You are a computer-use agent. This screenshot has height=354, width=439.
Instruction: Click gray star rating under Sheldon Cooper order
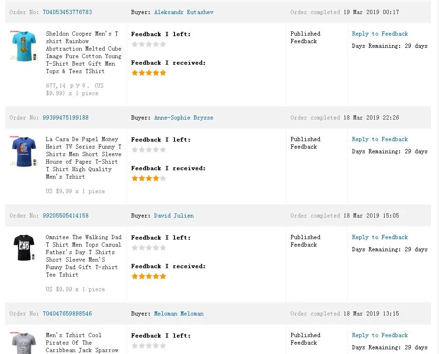(149, 44)
